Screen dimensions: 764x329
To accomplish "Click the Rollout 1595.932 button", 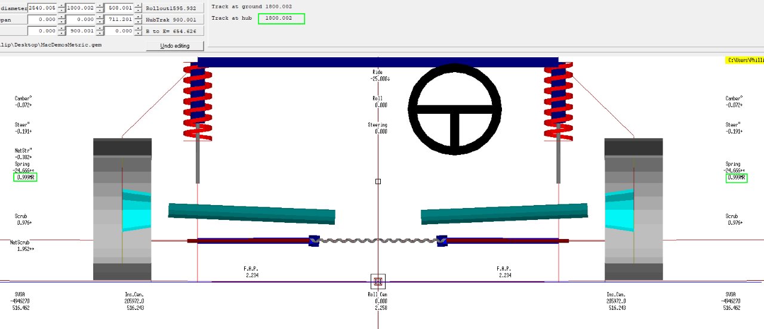I will 174,8.
